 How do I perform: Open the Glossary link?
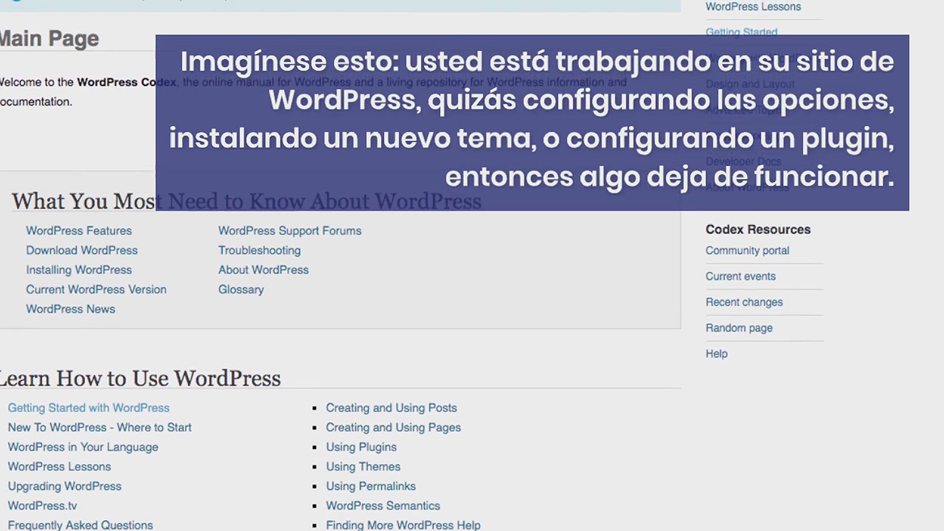(x=241, y=290)
